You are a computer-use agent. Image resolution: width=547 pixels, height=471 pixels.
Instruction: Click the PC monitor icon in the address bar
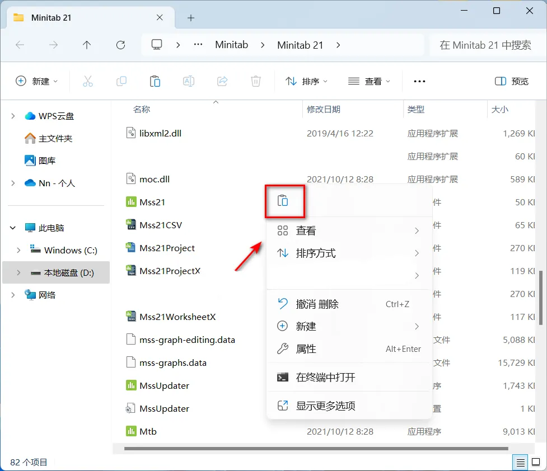157,45
